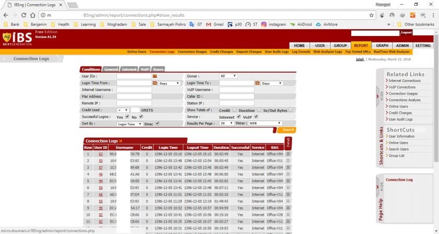Open the User IDs search picker icon
Screen dimensions: 439x234
[155, 76]
